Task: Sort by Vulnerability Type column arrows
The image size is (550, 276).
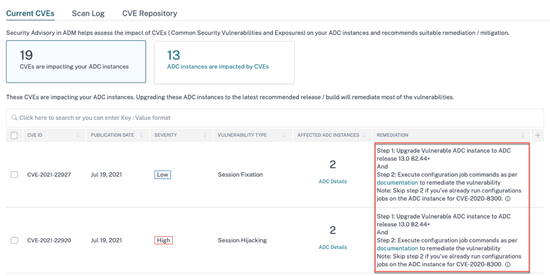Action: tap(284, 135)
